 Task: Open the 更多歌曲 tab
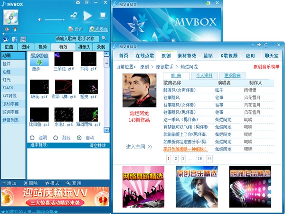[232, 76]
